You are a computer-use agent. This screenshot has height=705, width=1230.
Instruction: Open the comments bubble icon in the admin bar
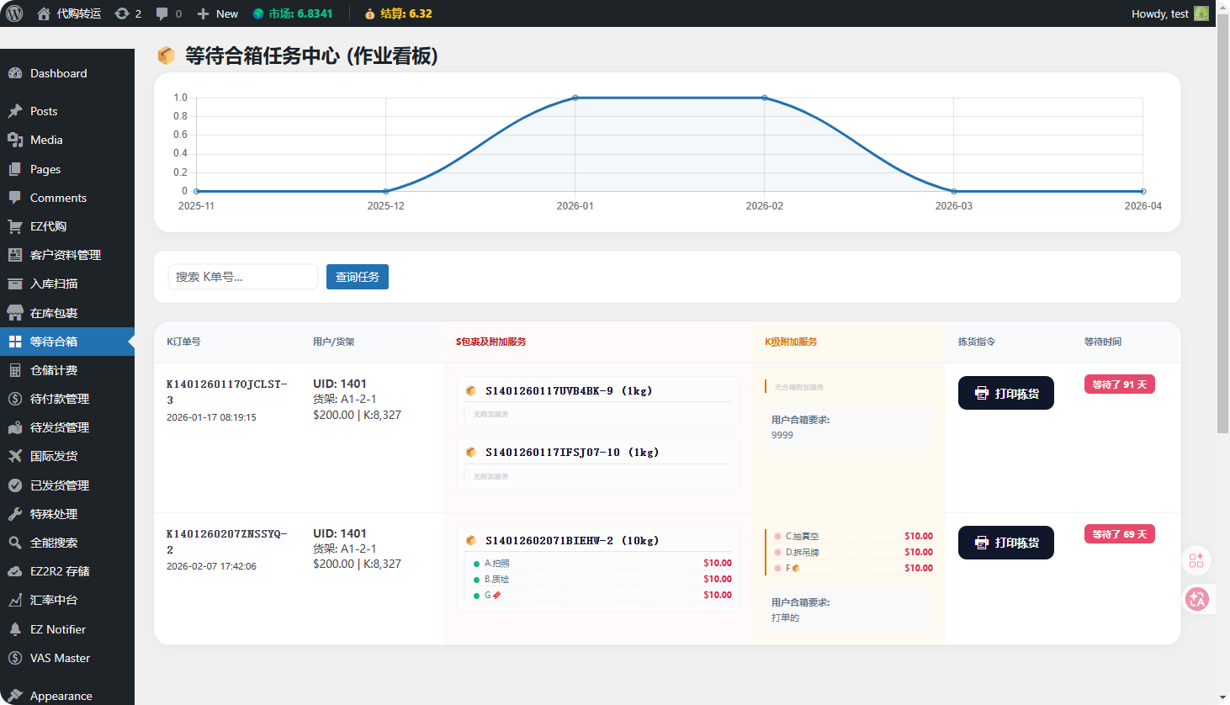pos(167,13)
